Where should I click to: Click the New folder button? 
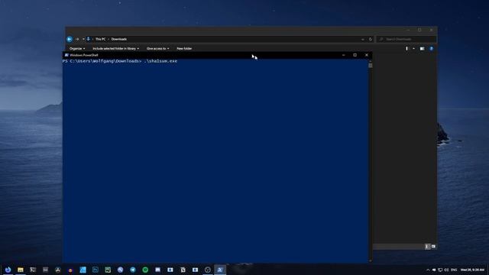[x=184, y=49]
